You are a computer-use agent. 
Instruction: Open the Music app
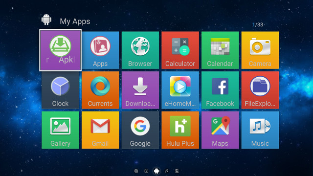coord(260,130)
